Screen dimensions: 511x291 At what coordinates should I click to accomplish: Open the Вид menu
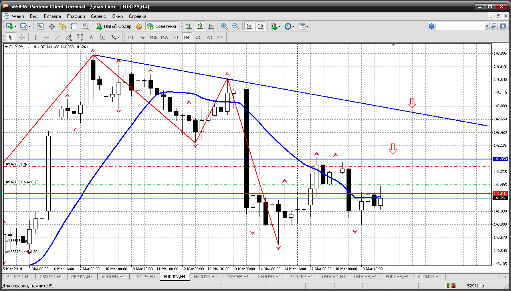pos(34,16)
